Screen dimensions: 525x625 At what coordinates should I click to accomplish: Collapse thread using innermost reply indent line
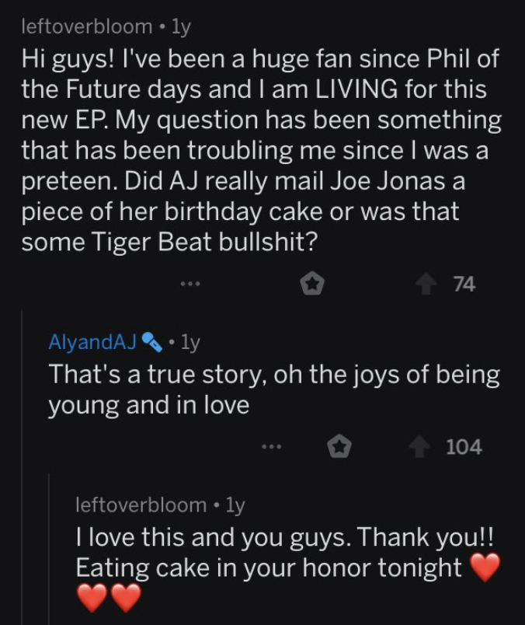click(49, 550)
